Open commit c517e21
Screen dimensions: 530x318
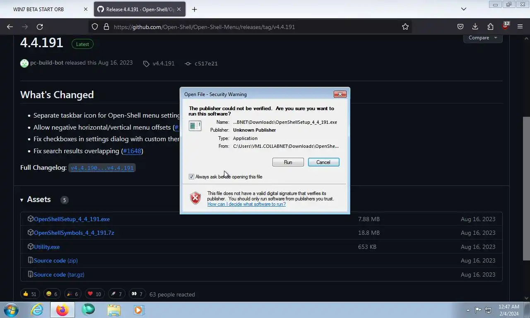tap(201, 63)
